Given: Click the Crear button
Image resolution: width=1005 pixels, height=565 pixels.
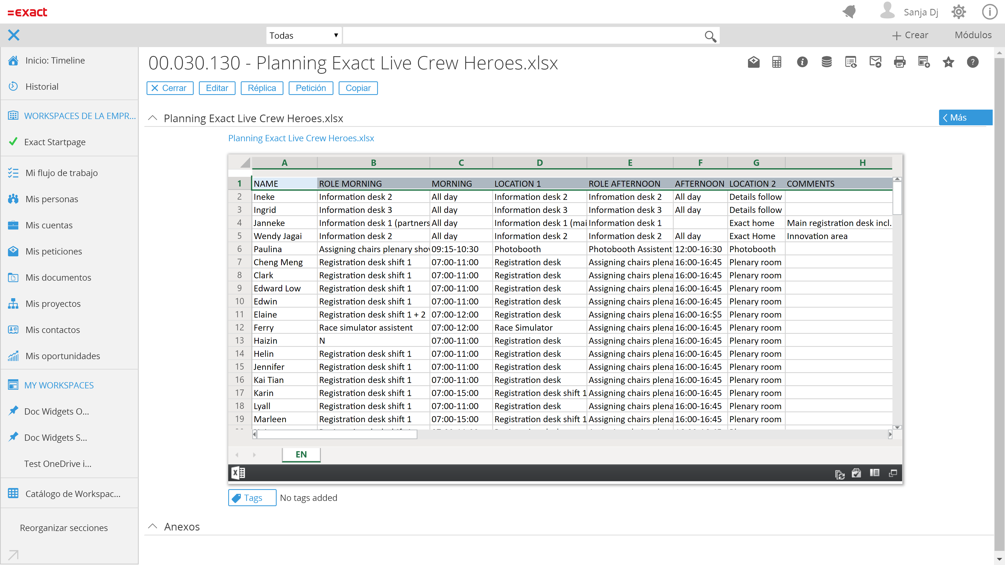Looking at the screenshot, I should (910, 35).
